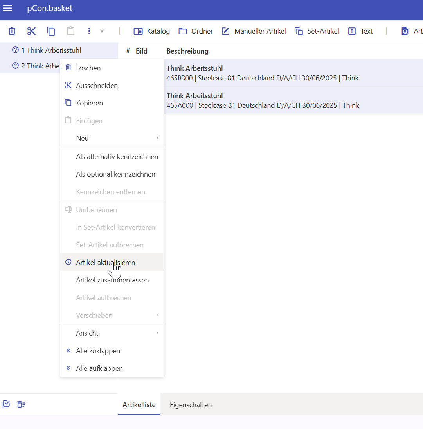Open the Katalog from the toolbar
The height and width of the screenshot is (429, 423).
click(152, 31)
